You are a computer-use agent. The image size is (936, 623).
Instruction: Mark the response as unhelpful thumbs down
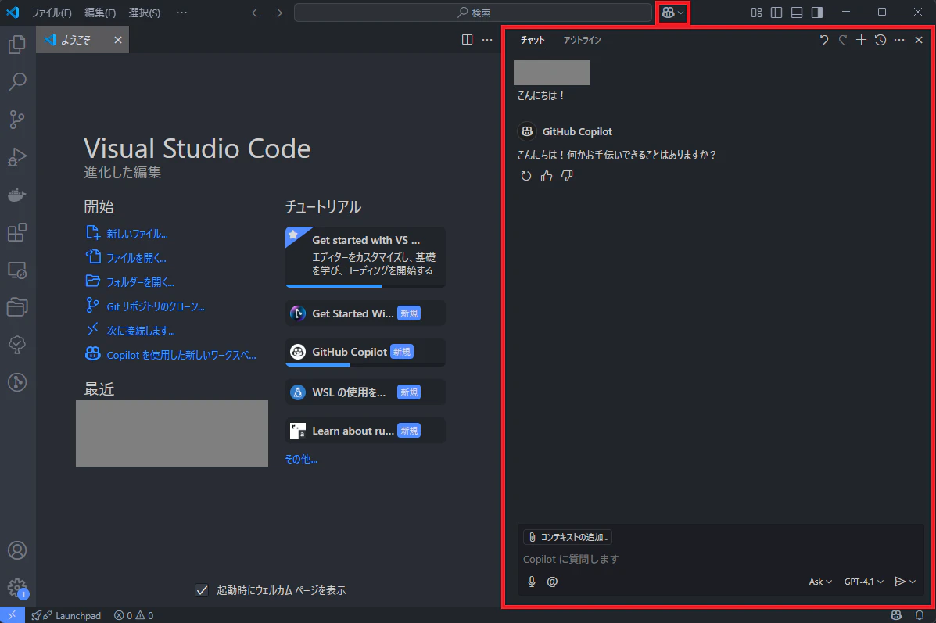[x=566, y=176]
